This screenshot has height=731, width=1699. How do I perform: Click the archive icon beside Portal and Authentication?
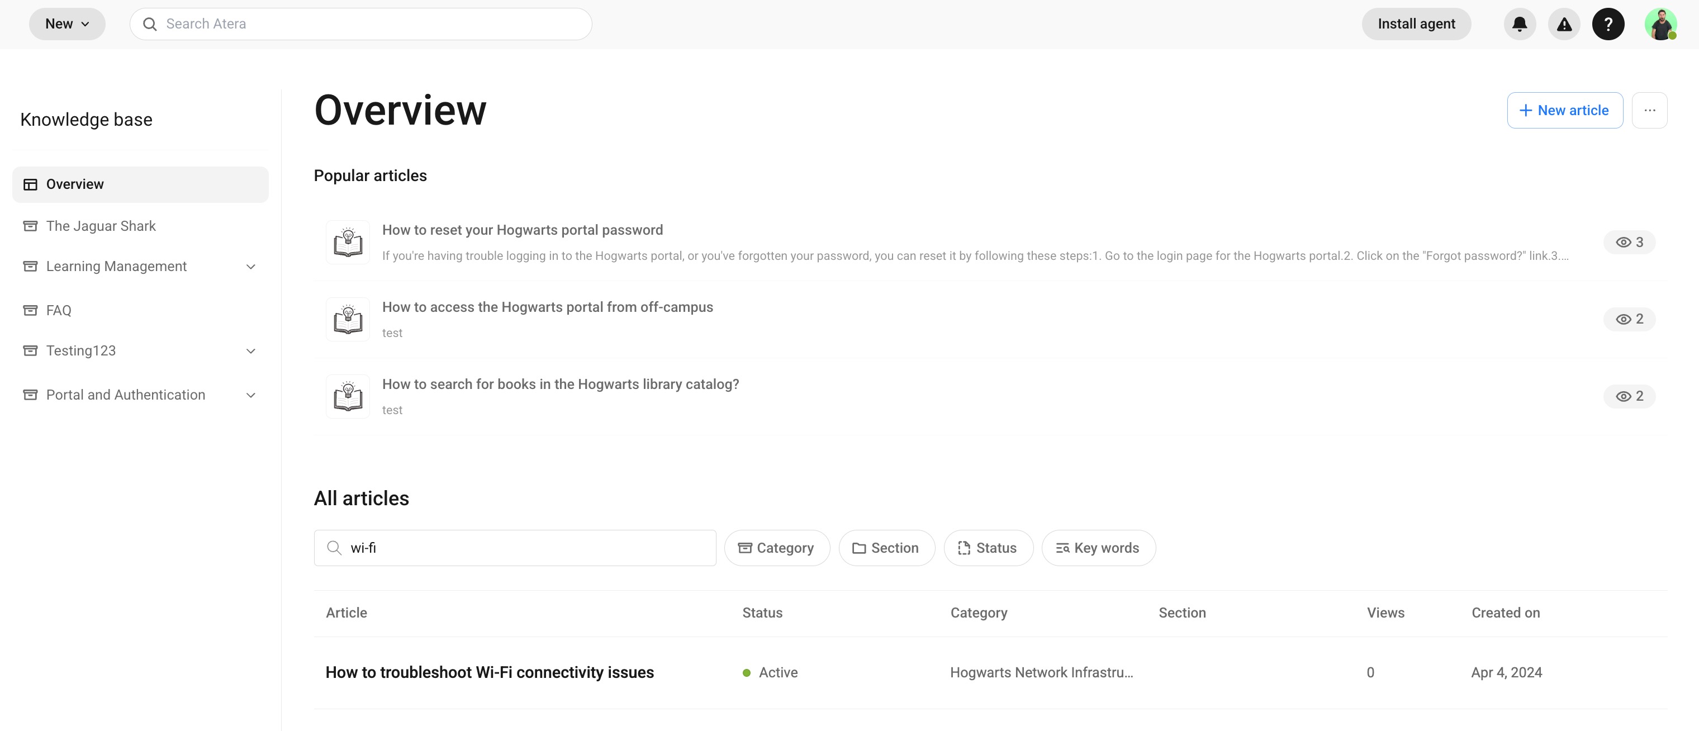pyautogui.click(x=30, y=395)
